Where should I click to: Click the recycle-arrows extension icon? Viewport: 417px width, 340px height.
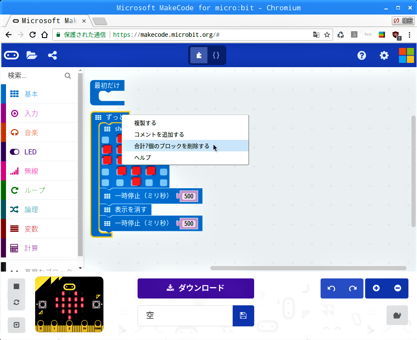point(340,35)
